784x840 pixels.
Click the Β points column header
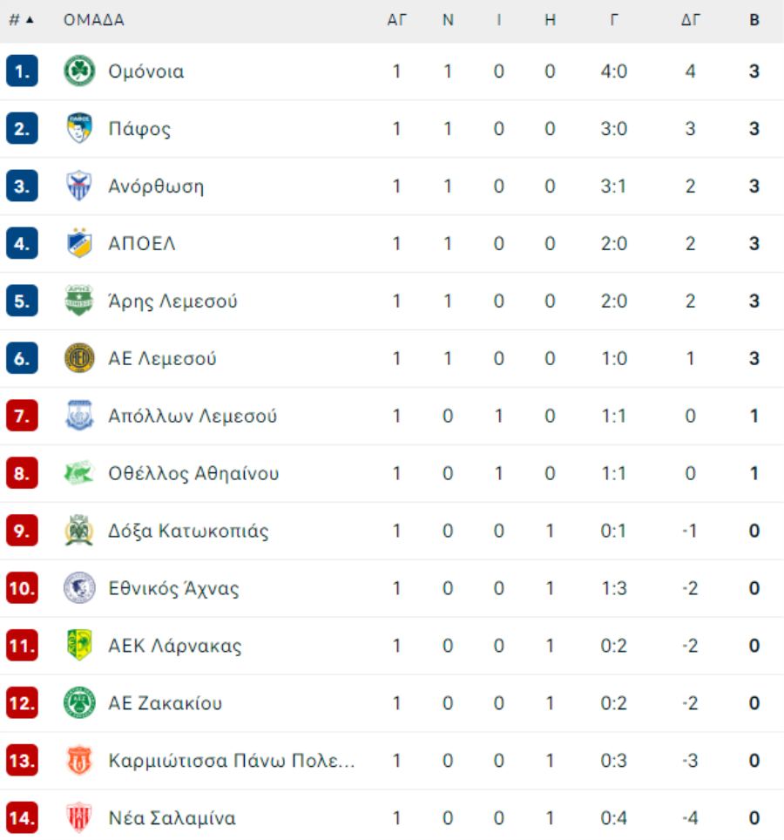tap(754, 20)
